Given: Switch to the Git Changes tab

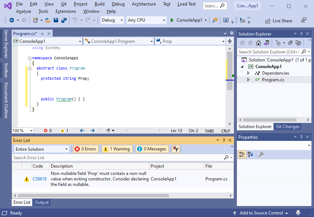Looking at the screenshot, I should [x=288, y=127].
